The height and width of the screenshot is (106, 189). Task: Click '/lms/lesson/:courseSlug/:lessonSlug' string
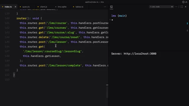[52, 51]
